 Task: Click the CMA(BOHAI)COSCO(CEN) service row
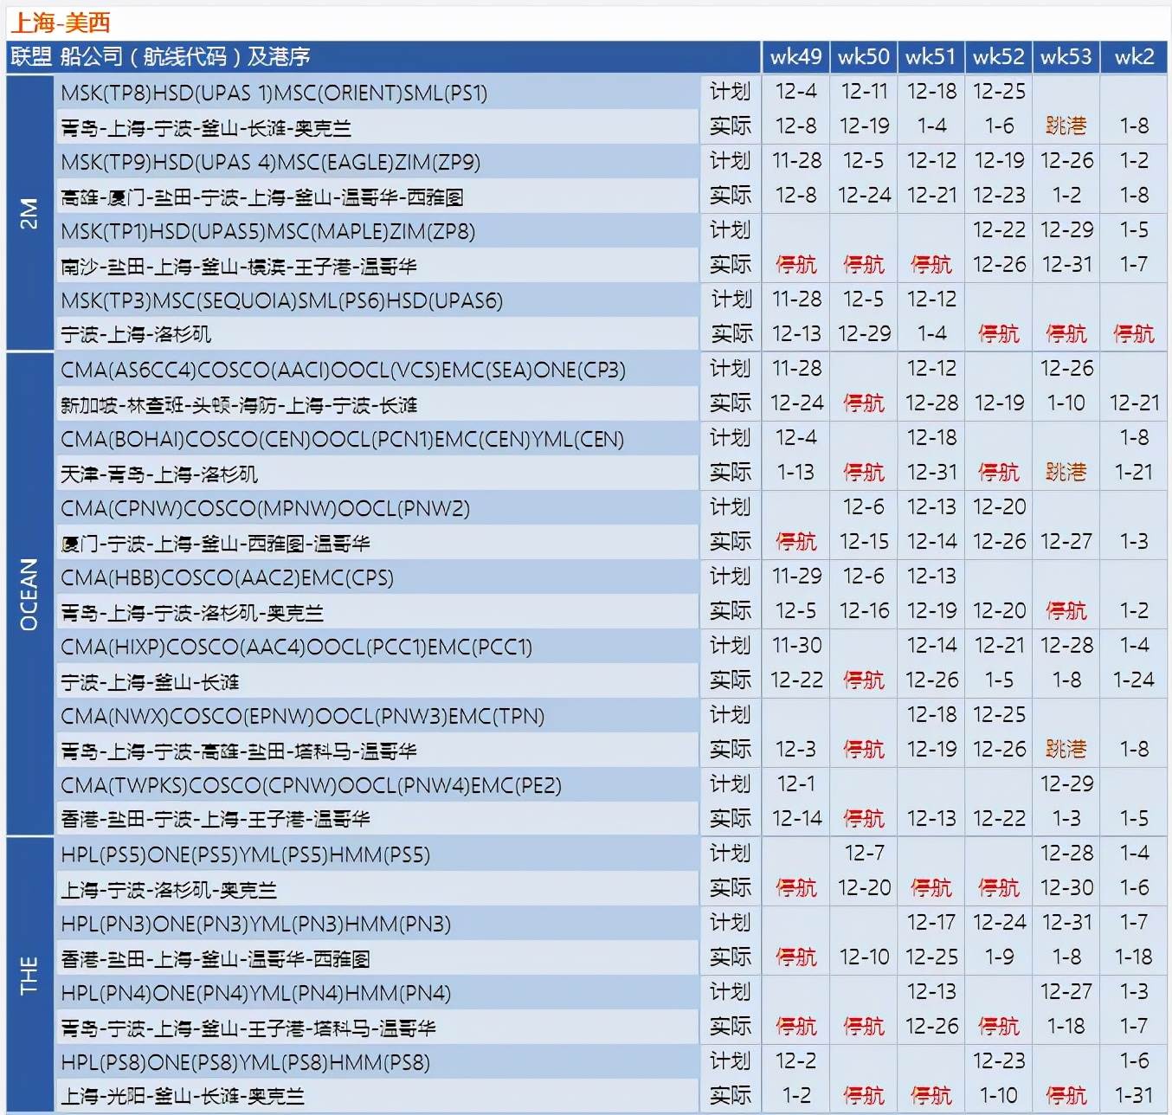click(377, 438)
